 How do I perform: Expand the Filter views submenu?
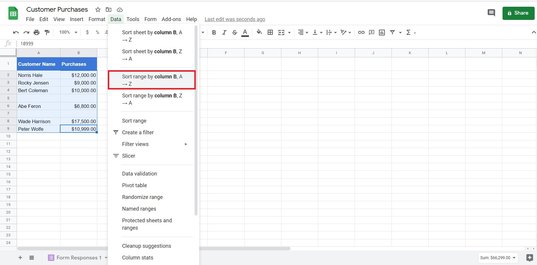point(135,144)
